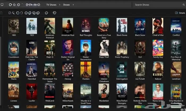Select the 'Murder in a Small Town' label
The height and width of the screenshot is (111, 186).
[86, 102]
